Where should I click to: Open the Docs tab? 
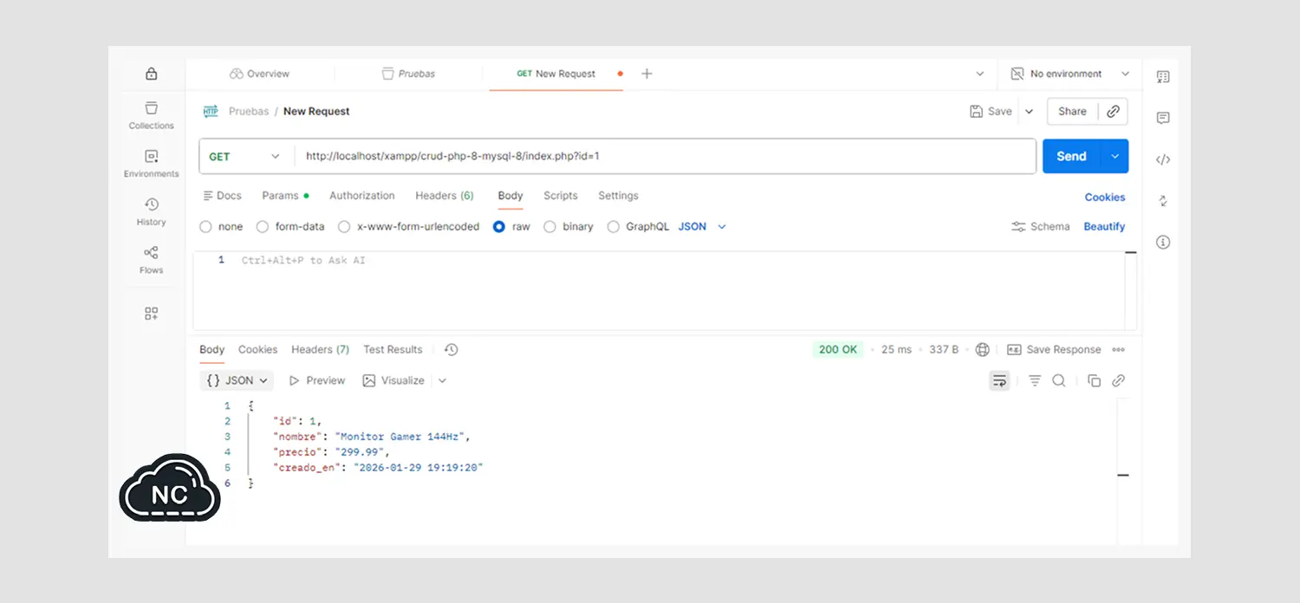click(222, 196)
